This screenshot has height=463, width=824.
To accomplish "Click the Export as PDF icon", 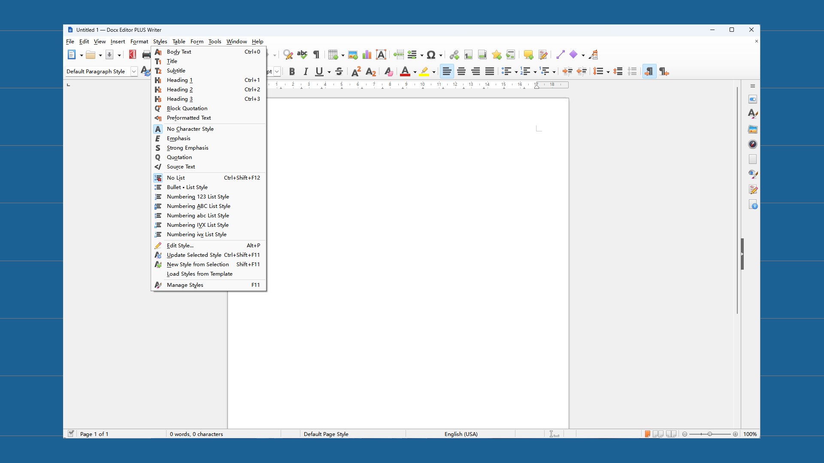I will pyautogui.click(x=133, y=55).
